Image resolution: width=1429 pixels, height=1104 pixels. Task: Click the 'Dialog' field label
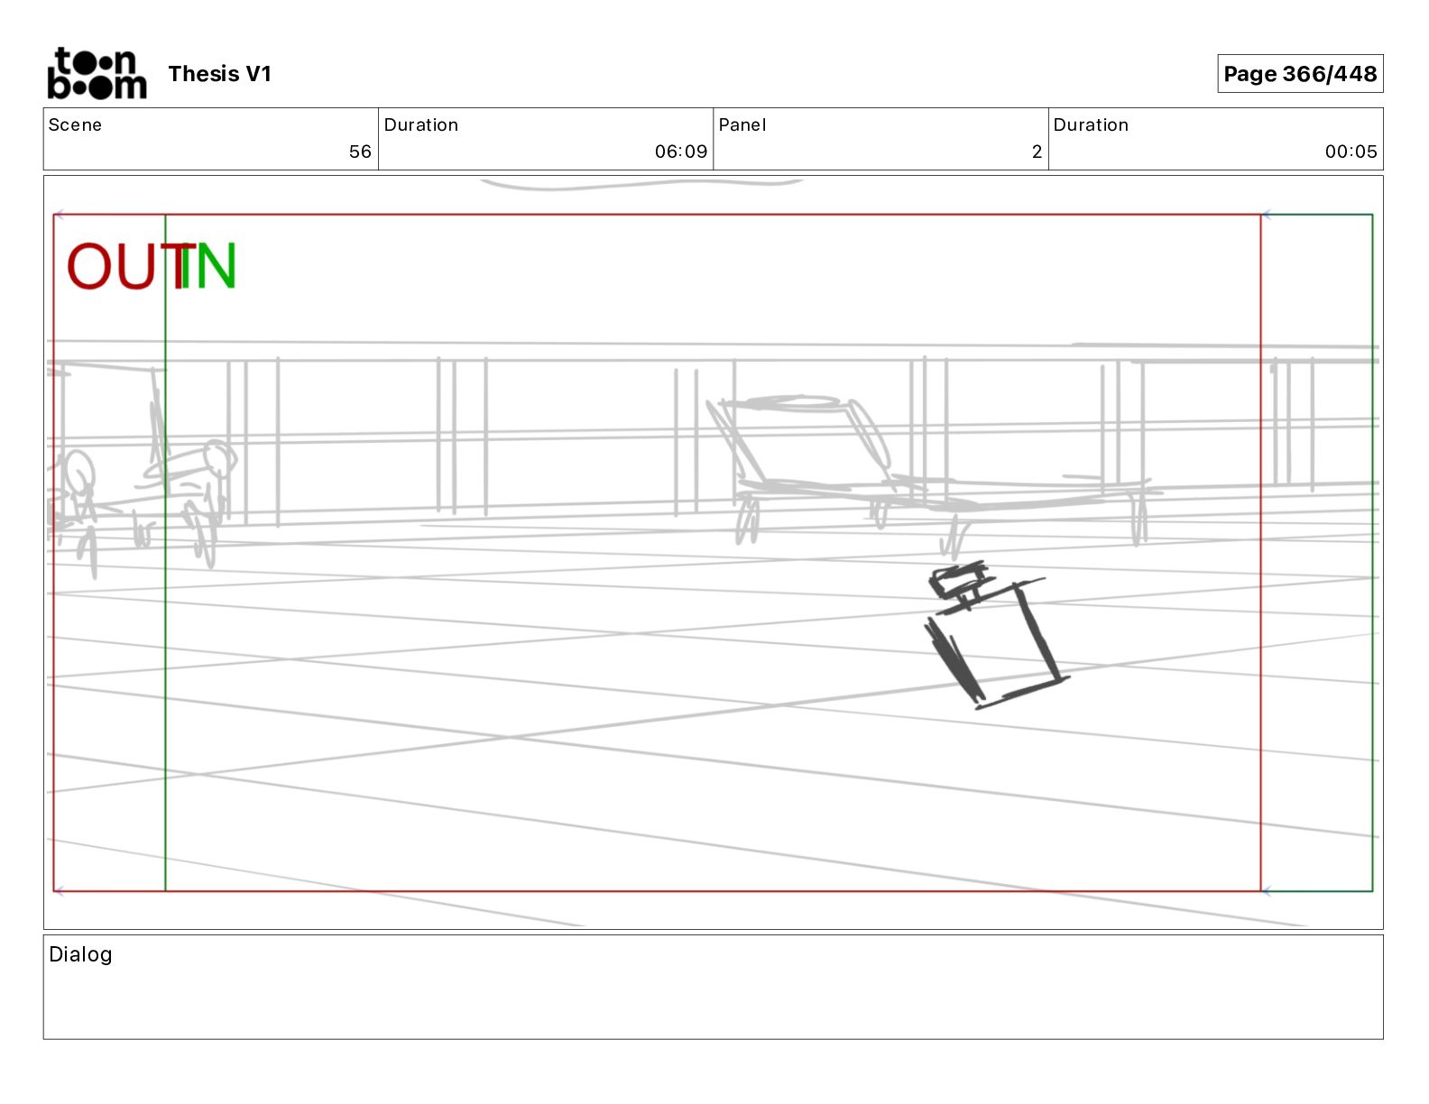[x=80, y=954]
